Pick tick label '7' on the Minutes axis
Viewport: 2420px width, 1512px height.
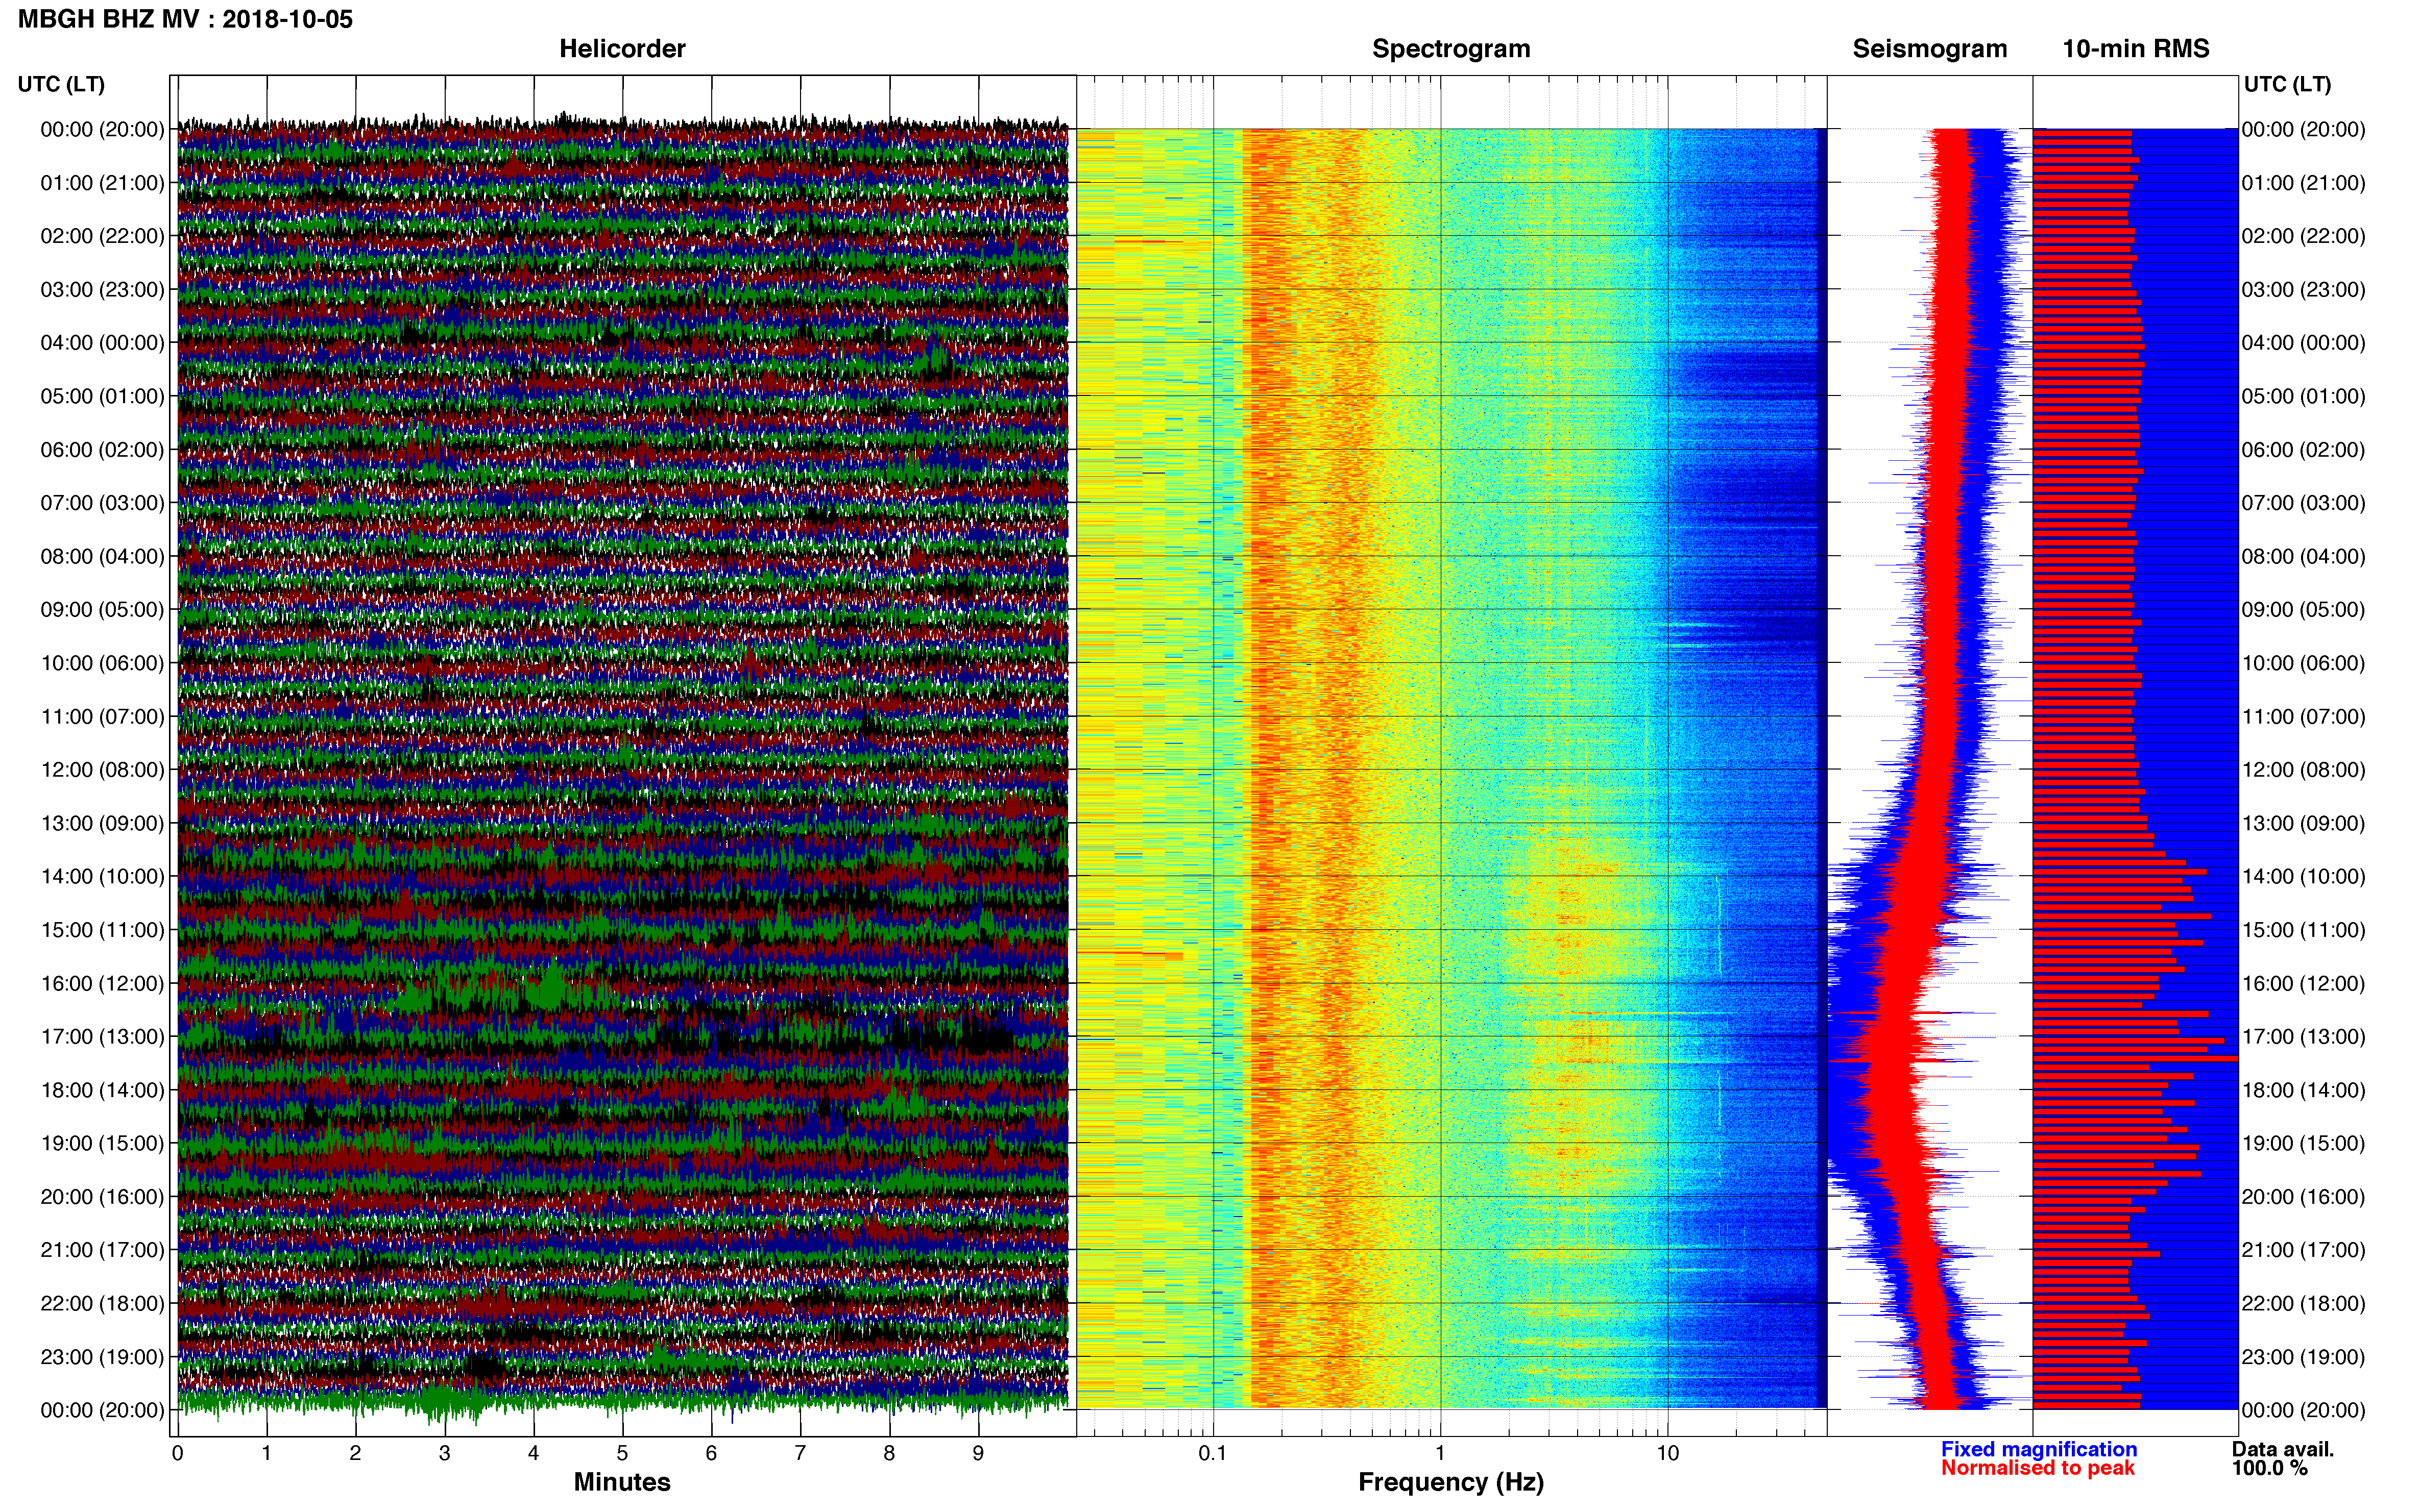[x=801, y=1454]
